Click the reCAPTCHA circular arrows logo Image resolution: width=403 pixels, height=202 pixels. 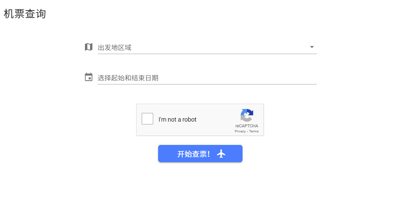pos(247,115)
